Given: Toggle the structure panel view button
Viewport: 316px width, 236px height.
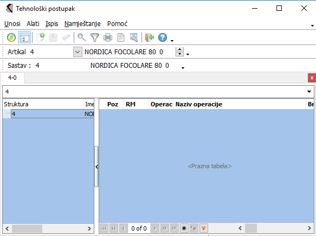Looking at the screenshot, I should [24, 37].
